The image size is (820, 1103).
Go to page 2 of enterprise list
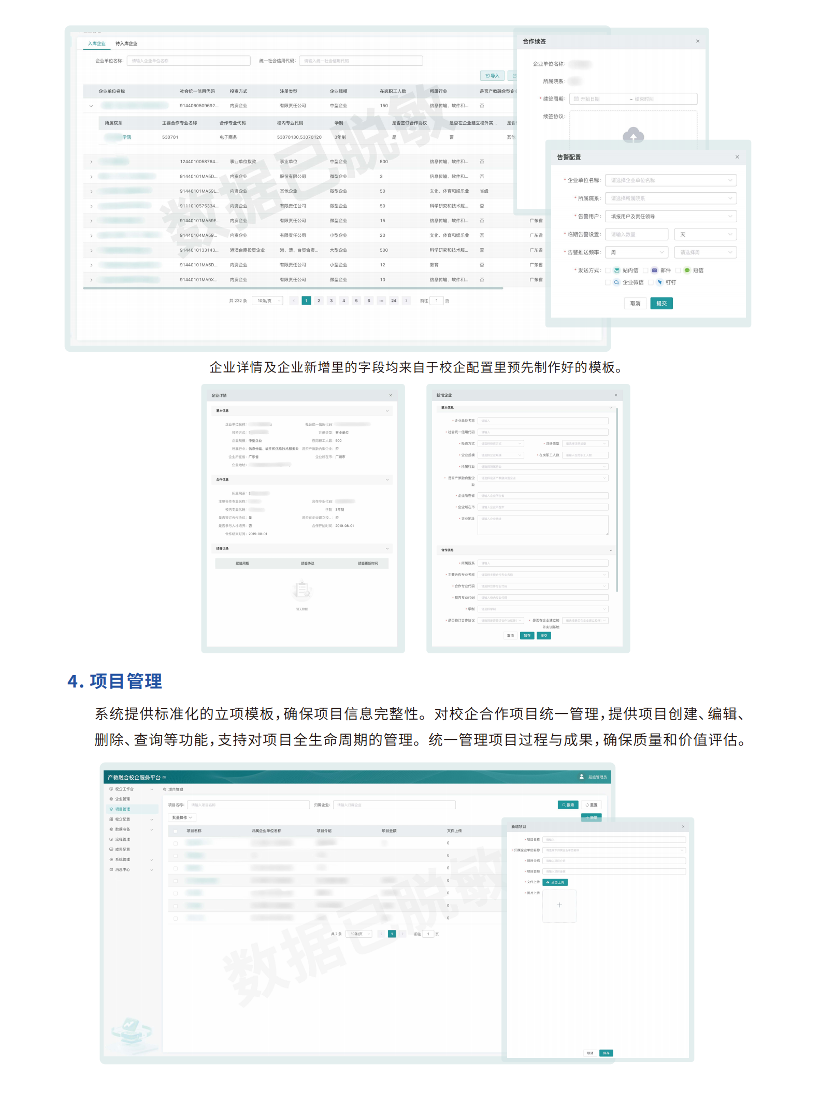(x=319, y=301)
